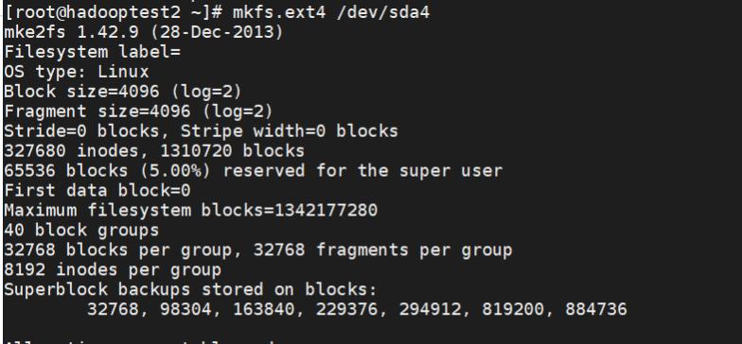Click the First data block=0 line
The height and width of the screenshot is (344, 742).
point(97,191)
